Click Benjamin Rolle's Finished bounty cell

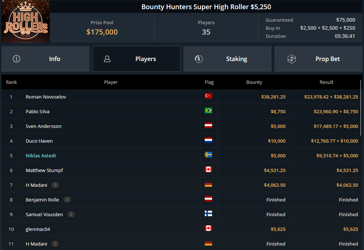tap(276, 200)
